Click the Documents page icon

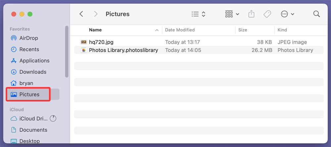click(14, 130)
